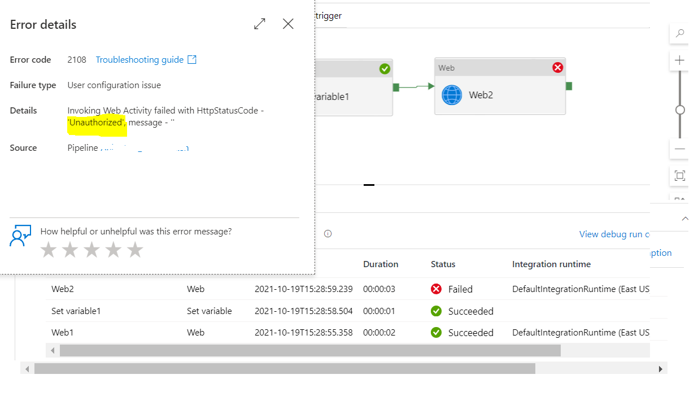Click the red failure badge on Web2

(x=558, y=67)
